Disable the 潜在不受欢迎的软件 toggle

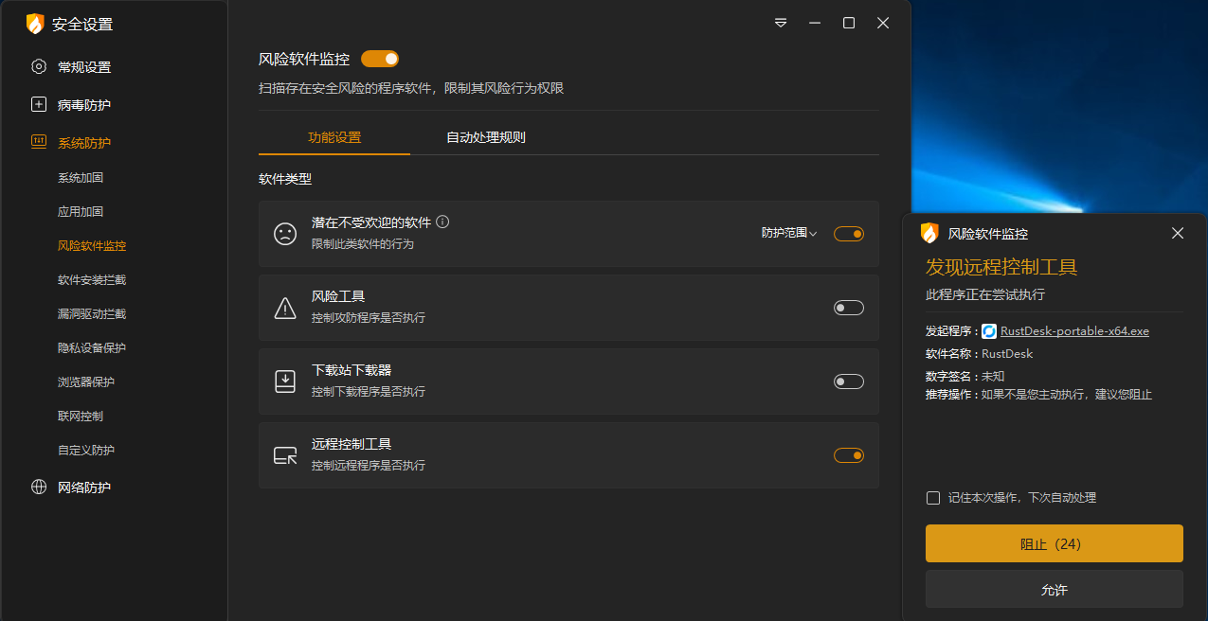point(849,234)
